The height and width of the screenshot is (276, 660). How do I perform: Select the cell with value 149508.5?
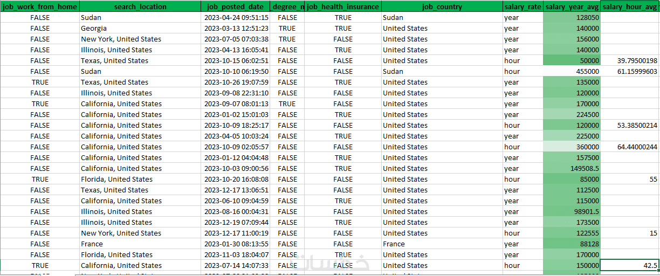point(572,169)
